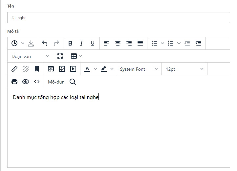The width and height of the screenshot is (237, 171).
Task: Apply the text color A icon
Action: 87,69
